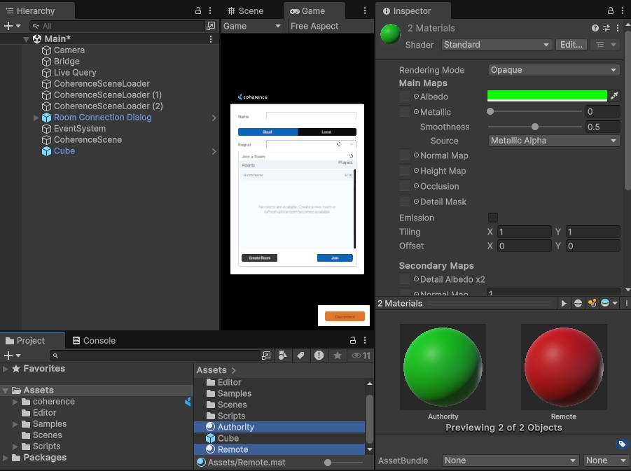Click the green Albedo color swatch
631x471 pixels.
tap(546, 96)
